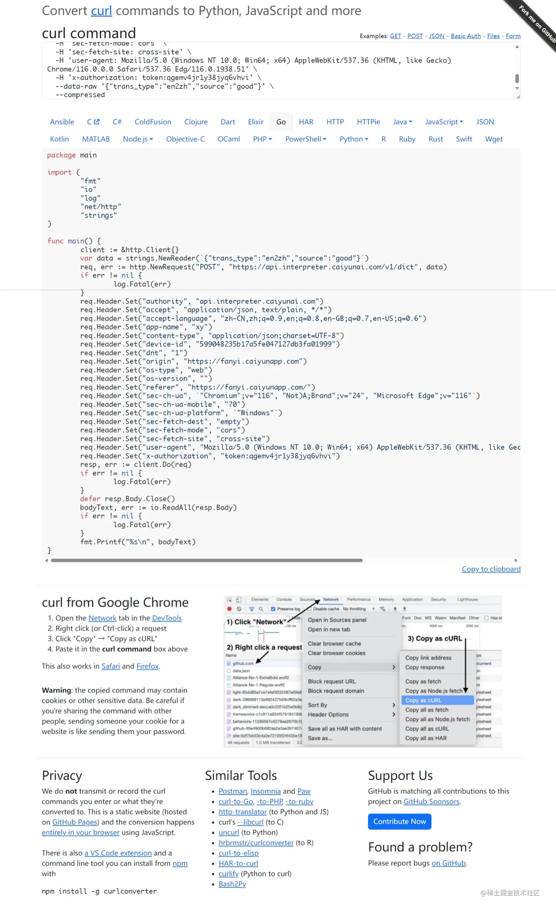This screenshot has height=913, width=556.
Task: Expand the PHP language dropdown
Action: tap(263, 139)
